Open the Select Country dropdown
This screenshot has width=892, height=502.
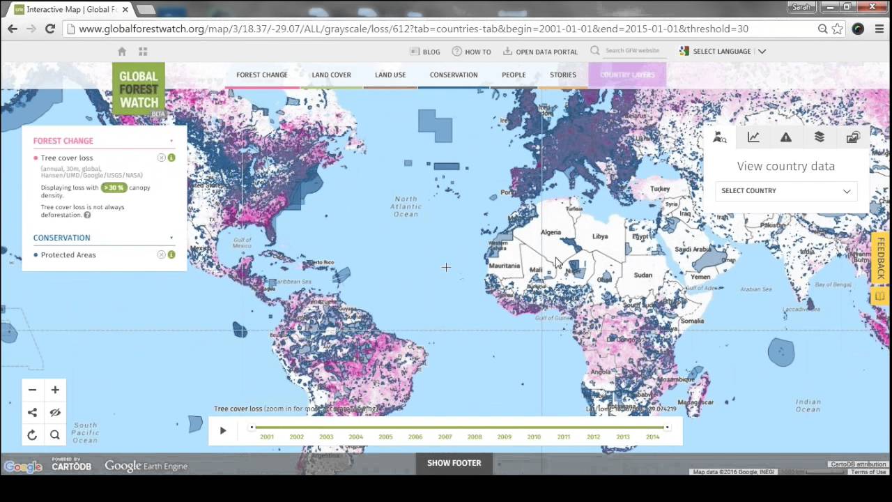point(786,191)
